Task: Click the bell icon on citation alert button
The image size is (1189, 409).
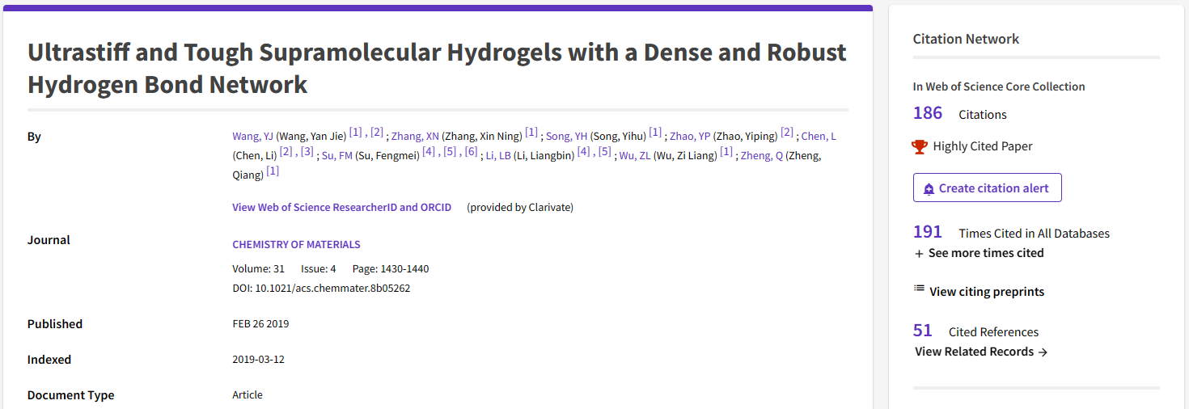Action: click(x=929, y=188)
